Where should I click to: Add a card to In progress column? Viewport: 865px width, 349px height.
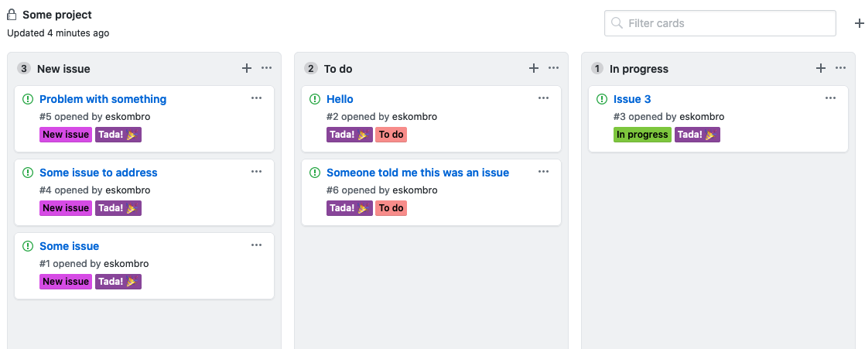coord(821,68)
